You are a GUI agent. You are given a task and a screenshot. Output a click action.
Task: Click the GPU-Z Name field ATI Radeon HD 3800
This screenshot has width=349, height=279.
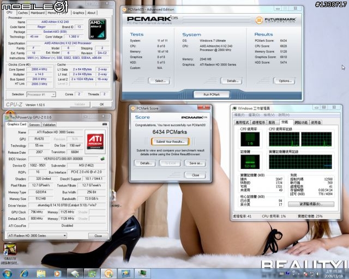[x=56, y=132]
